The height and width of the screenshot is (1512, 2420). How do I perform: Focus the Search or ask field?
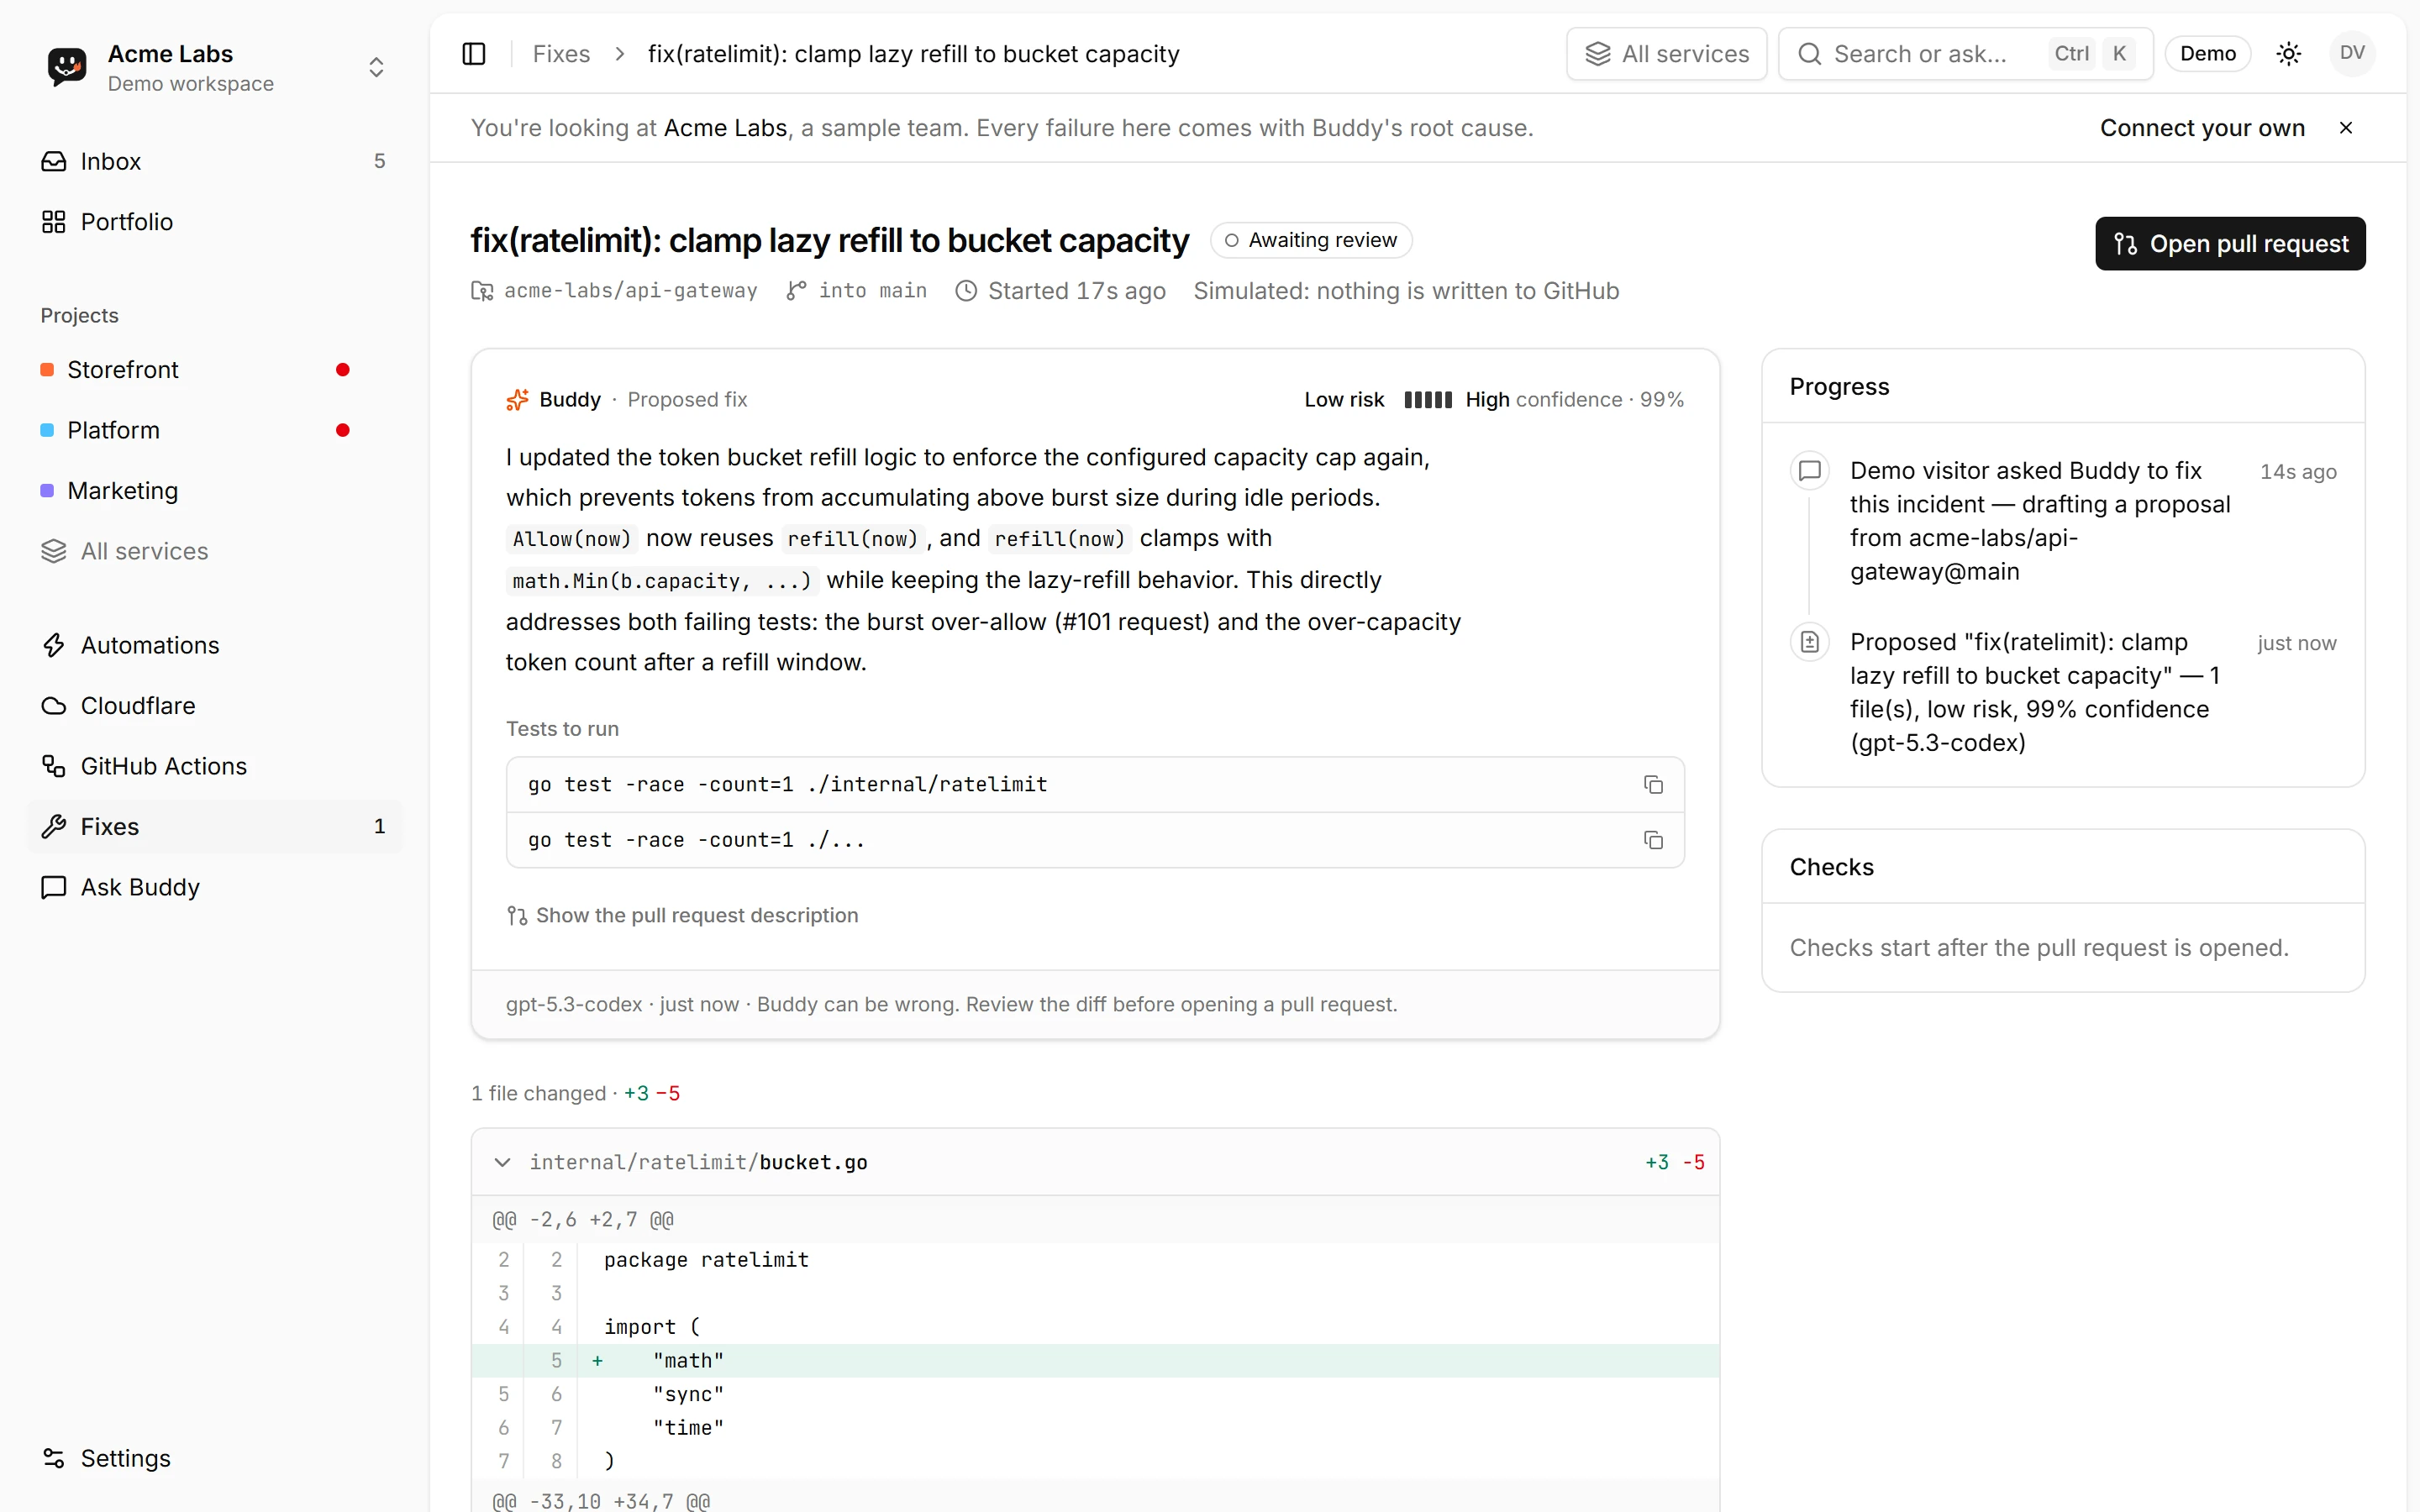coord(1965,54)
